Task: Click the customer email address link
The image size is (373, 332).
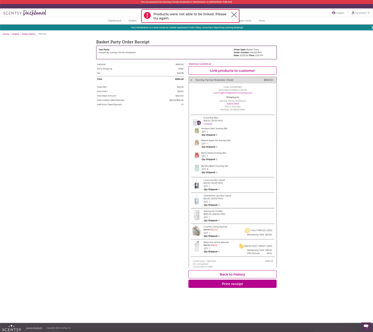Action: [233, 93]
